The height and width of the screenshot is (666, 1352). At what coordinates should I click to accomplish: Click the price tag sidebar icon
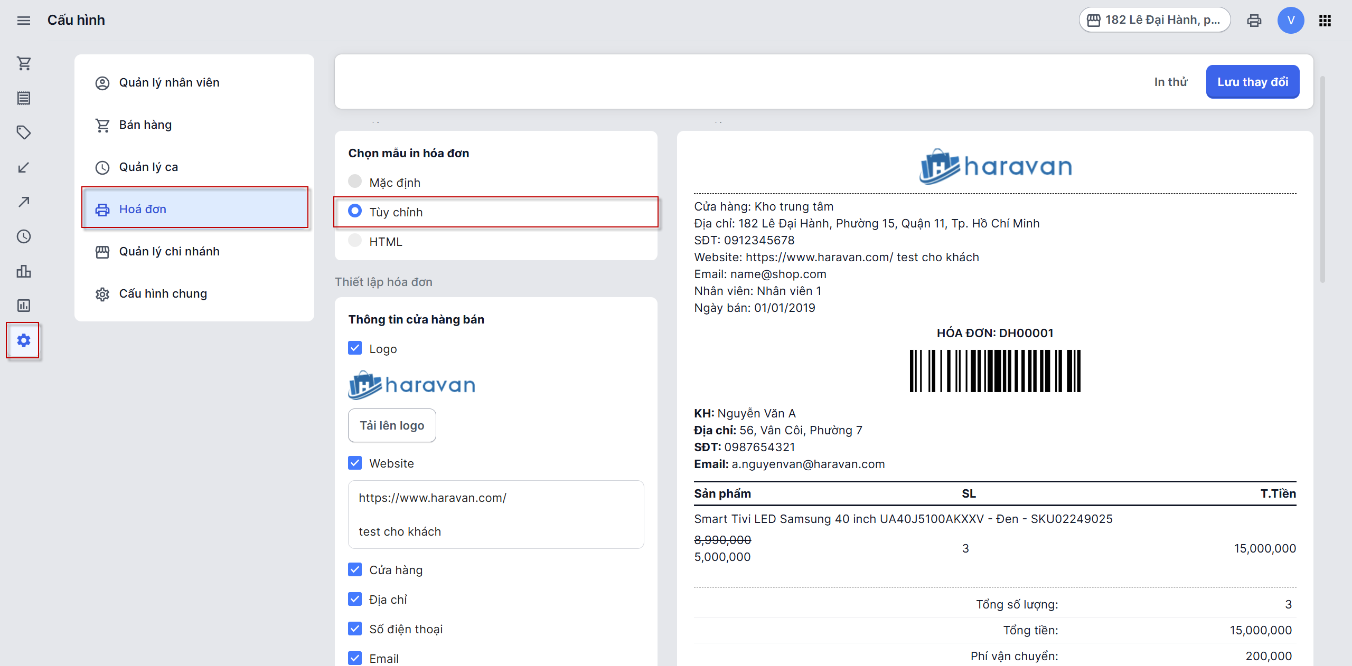click(23, 132)
